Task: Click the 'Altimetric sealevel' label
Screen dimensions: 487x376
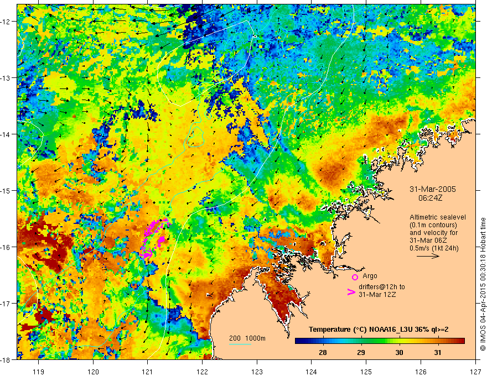Action: tap(438, 217)
